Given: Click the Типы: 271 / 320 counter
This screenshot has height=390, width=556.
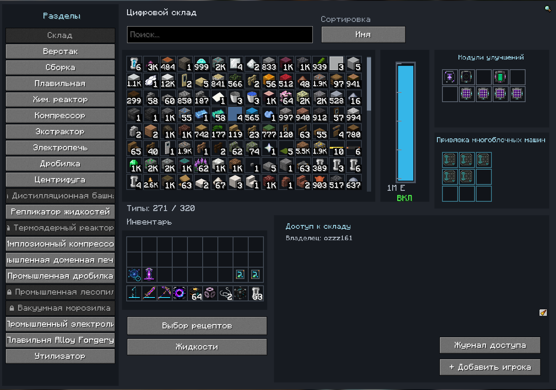Looking at the screenshot, I should pos(161,208).
